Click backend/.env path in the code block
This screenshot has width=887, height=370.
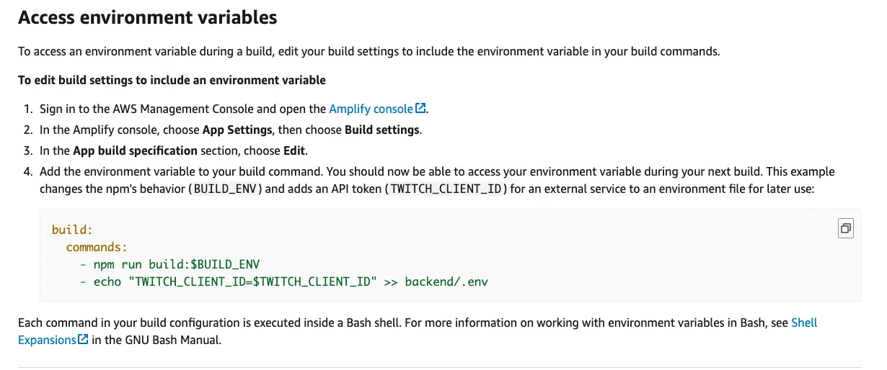click(446, 281)
